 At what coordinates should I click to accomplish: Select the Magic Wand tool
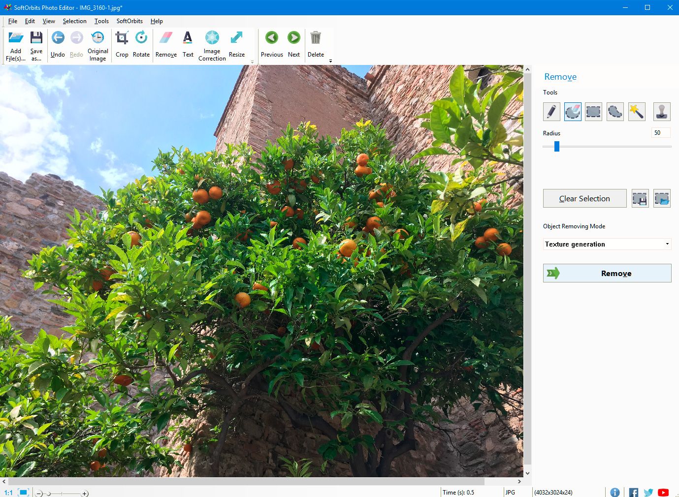pos(637,112)
